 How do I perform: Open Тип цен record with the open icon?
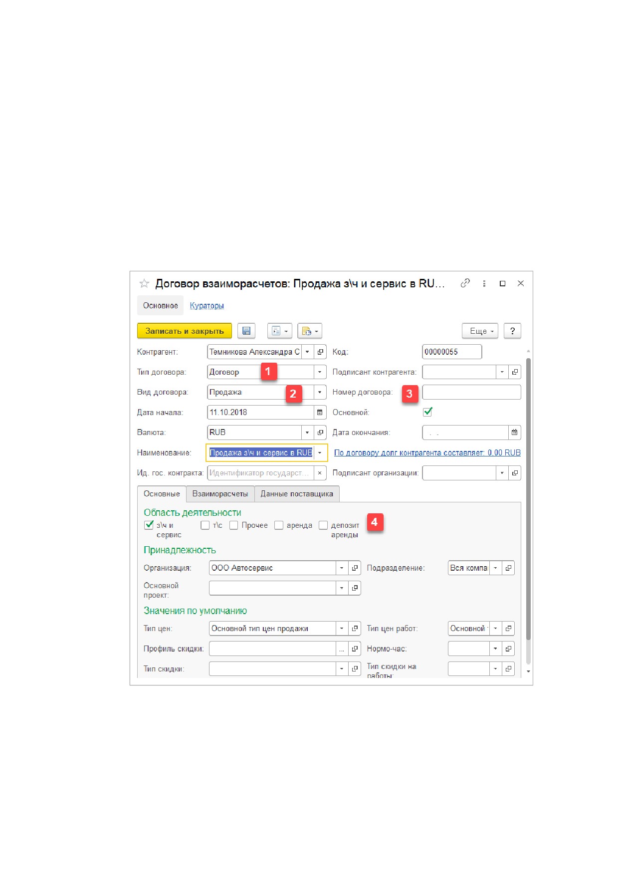pyautogui.click(x=355, y=629)
